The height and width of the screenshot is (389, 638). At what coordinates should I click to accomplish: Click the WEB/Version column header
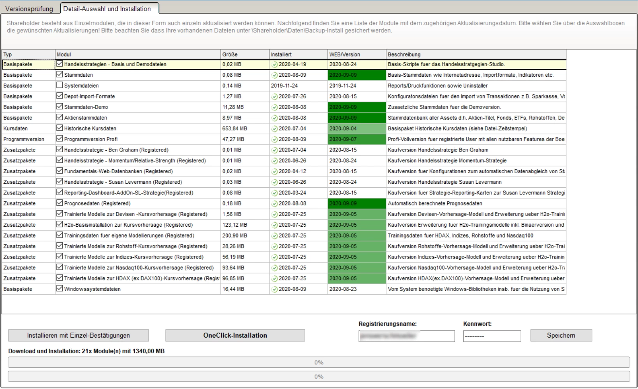point(357,55)
